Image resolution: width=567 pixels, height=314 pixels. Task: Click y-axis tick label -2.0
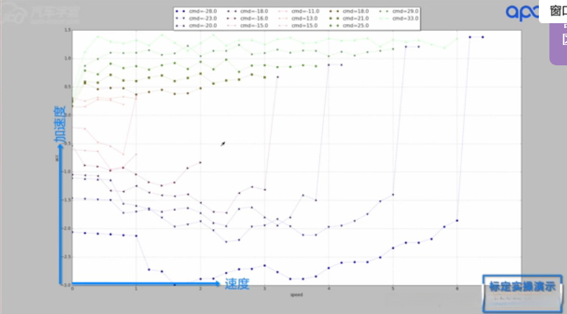pyautogui.click(x=67, y=228)
